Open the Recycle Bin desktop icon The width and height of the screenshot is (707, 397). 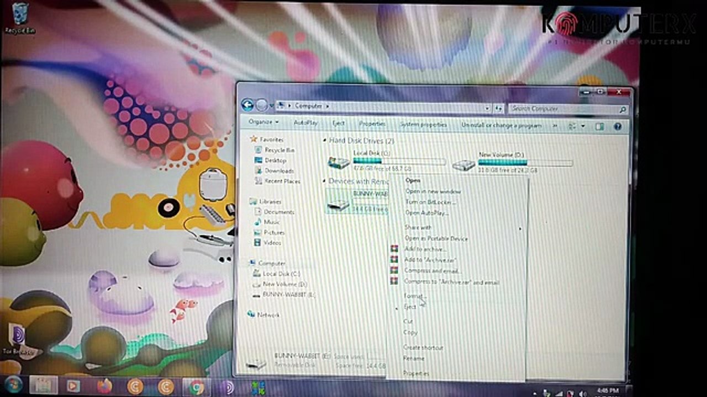tap(20, 18)
